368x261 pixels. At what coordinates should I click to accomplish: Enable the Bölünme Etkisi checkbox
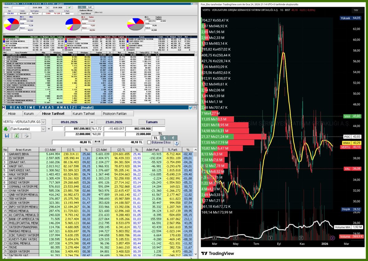point(149,142)
